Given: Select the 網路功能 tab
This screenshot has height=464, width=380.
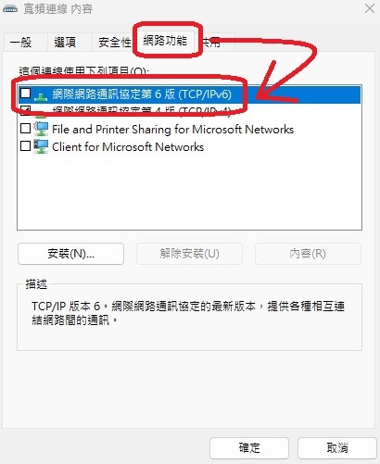Looking at the screenshot, I should pyautogui.click(x=165, y=41).
